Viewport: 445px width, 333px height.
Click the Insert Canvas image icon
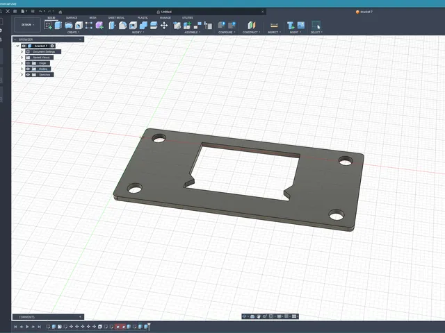point(301,25)
